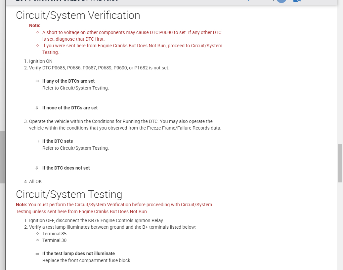The width and height of the screenshot is (343, 270).
Task: Click the down arrow beside "If none of the DTCs are set"
Action: 37,108
